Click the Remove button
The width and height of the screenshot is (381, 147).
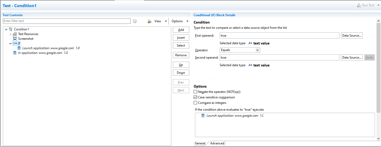(181, 55)
